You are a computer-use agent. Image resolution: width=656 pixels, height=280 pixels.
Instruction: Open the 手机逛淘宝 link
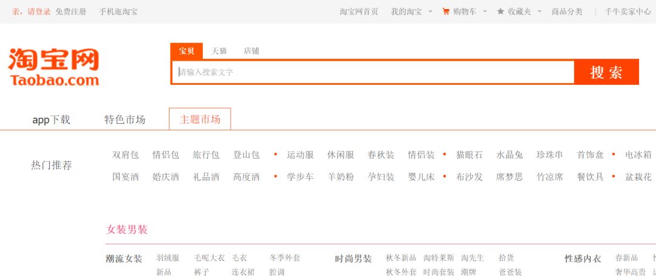[x=118, y=12]
